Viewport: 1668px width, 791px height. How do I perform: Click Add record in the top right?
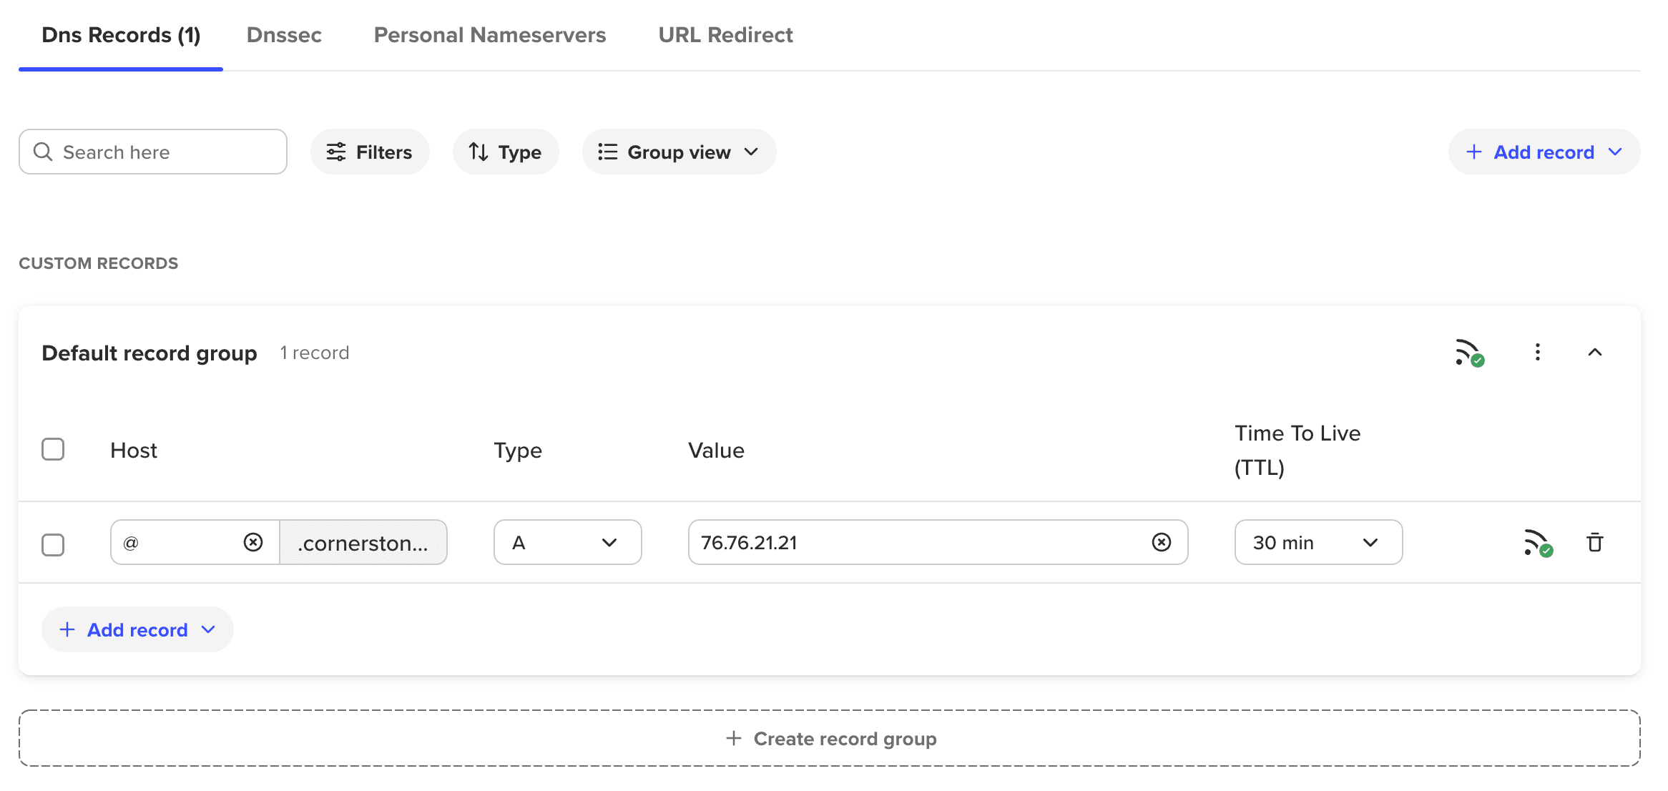pyautogui.click(x=1544, y=152)
